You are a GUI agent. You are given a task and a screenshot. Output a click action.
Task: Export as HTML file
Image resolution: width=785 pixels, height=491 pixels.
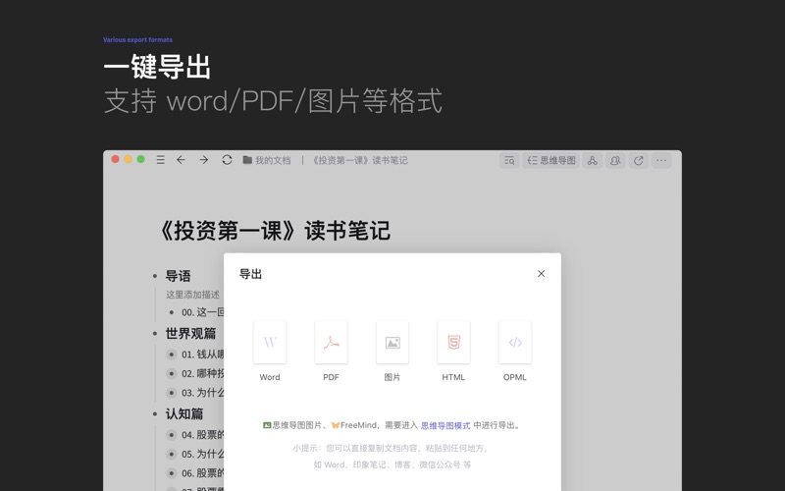[x=453, y=343]
